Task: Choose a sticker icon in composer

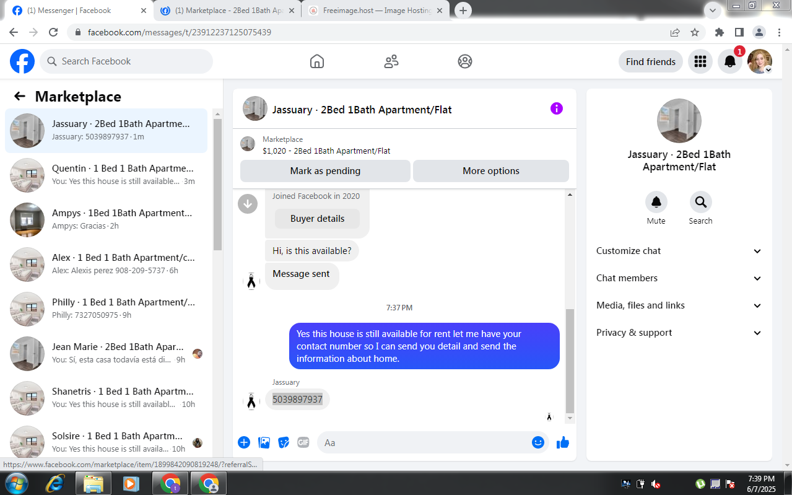Action: click(284, 442)
